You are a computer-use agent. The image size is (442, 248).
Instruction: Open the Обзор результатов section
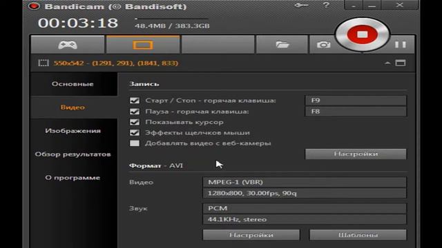pos(73,154)
